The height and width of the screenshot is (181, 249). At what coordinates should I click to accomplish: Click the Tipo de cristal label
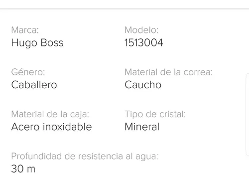(x=155, y=115)
